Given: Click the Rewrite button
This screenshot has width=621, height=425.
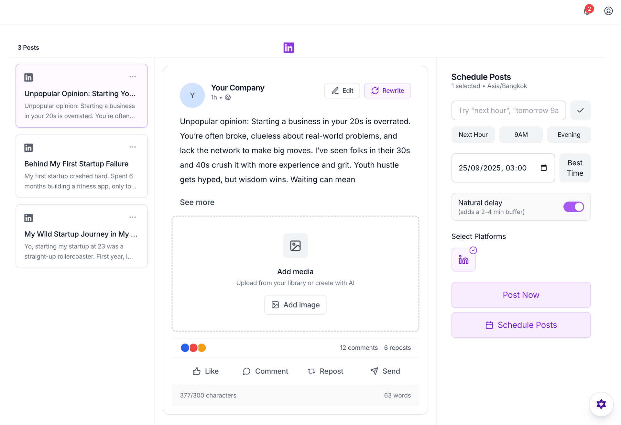Looking at the screenshot, I should [x=387, y=91].
